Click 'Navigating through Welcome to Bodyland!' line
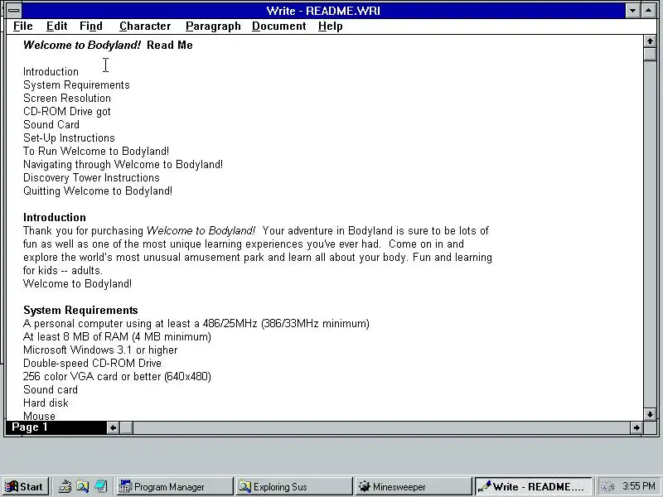The image size is (663, 497). click(123, 164)
